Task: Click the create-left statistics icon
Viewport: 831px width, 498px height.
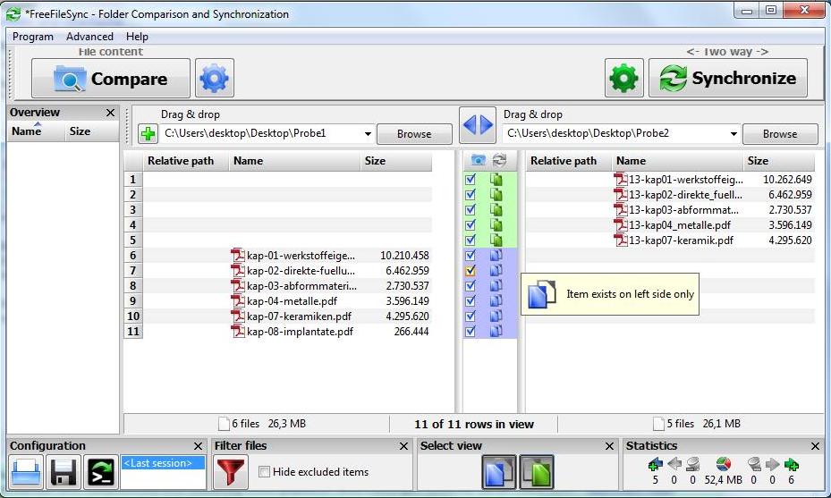Action: pos(655,464)
